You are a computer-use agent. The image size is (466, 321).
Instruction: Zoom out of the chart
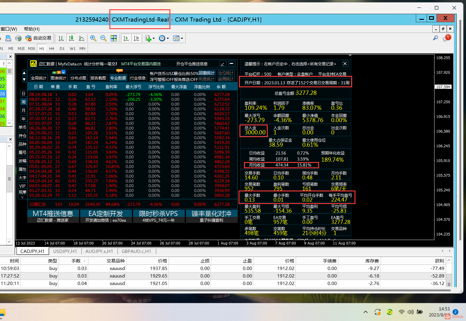[x=103, y=38]
